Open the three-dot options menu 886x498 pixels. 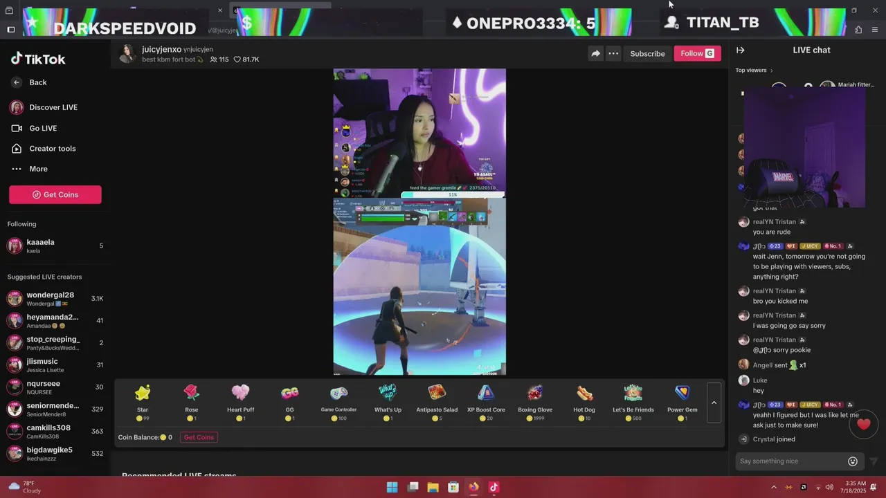613,53
